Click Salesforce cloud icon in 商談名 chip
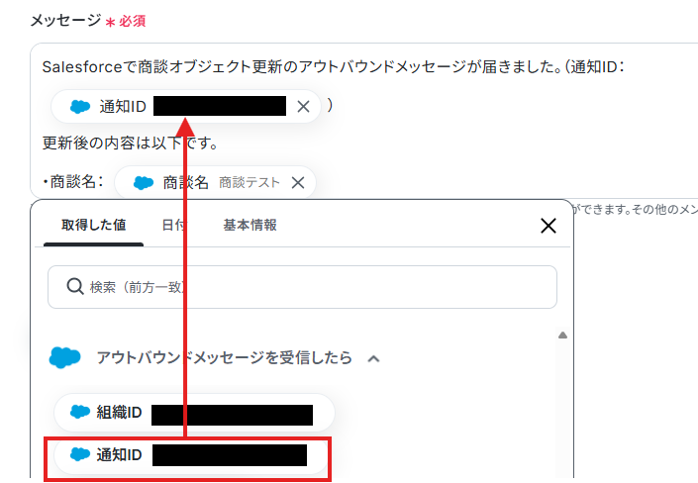698x483 pixels. click(x=144, y=182)
